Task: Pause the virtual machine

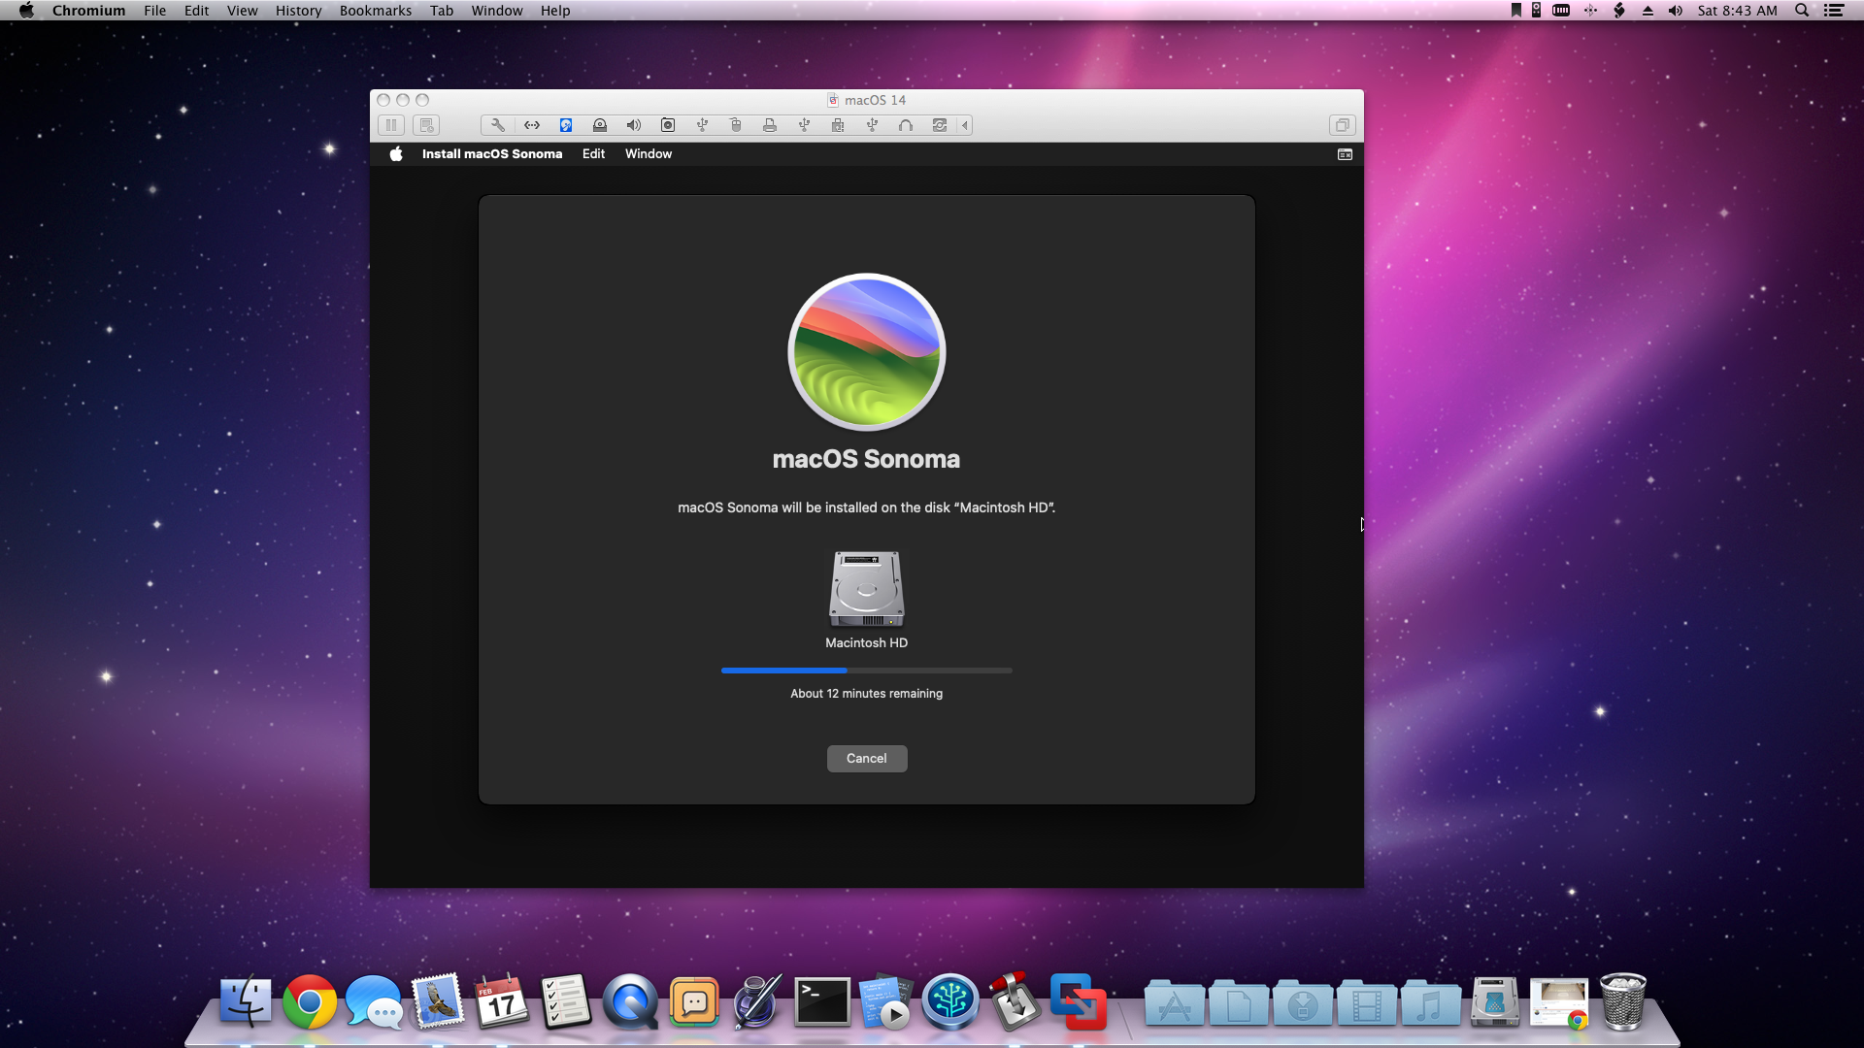Action: click(x=391, y=125)
